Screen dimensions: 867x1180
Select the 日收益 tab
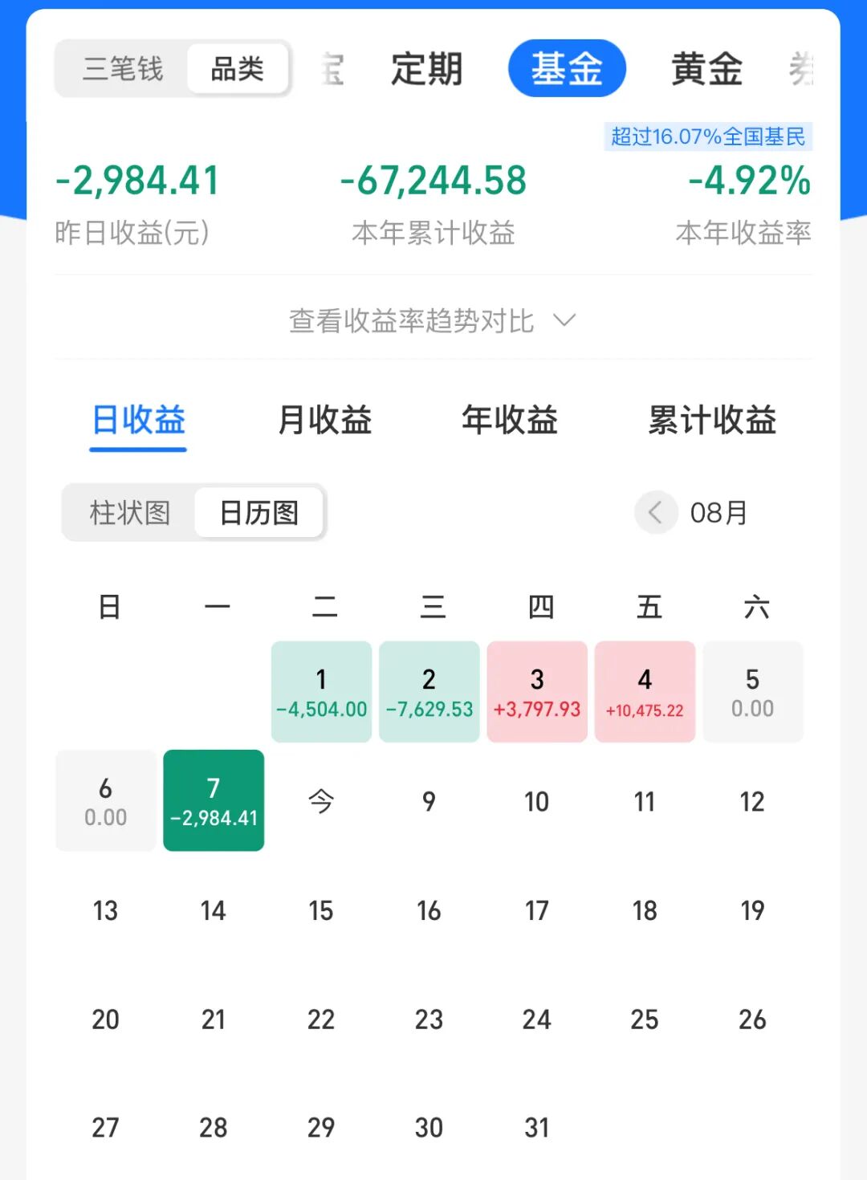coord(138,420)
